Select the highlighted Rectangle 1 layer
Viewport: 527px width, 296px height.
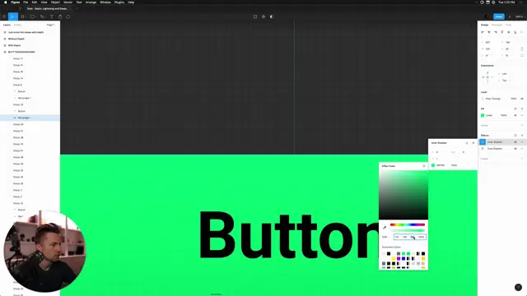click(30, 118)
